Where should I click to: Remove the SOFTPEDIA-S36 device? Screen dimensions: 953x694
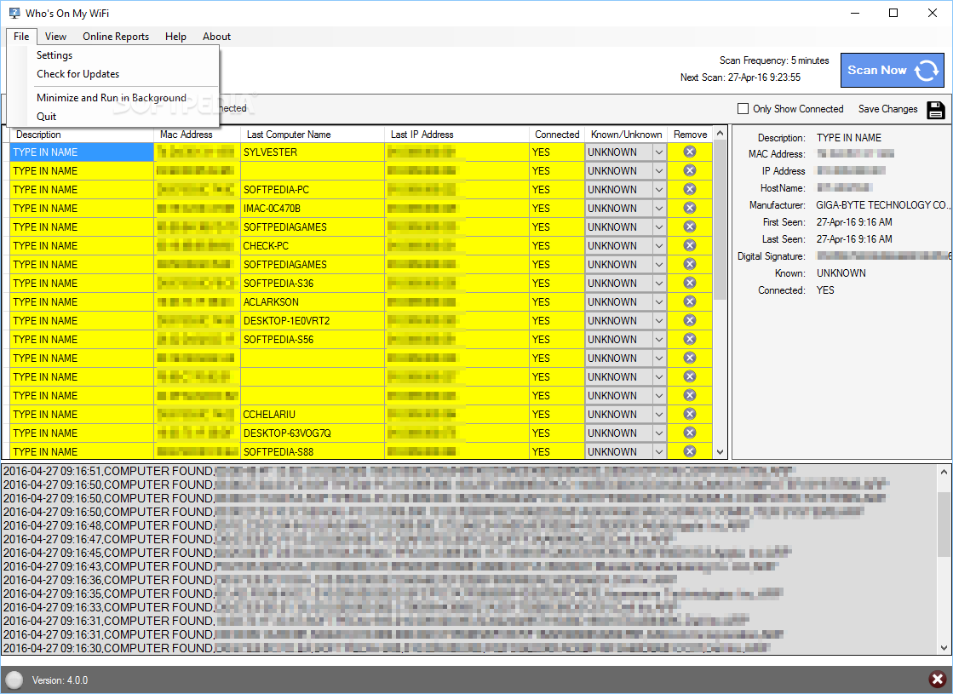(689, 284)
